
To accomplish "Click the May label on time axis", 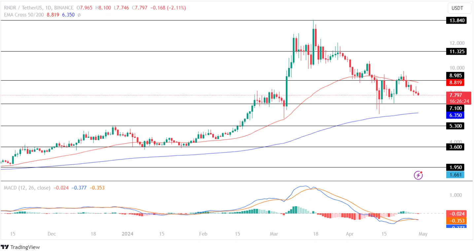I will [423, 234].
